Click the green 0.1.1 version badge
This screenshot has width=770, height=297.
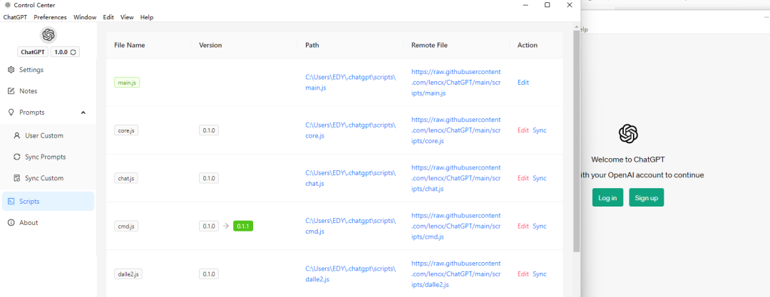tap(243, 226)
